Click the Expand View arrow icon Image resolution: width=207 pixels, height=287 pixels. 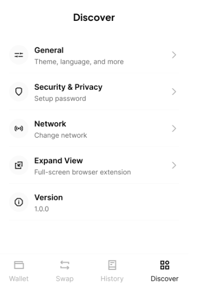point(19,165)
